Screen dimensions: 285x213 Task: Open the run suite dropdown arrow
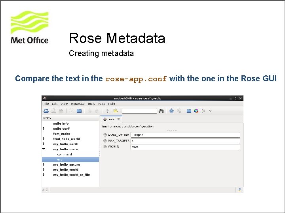210,111
